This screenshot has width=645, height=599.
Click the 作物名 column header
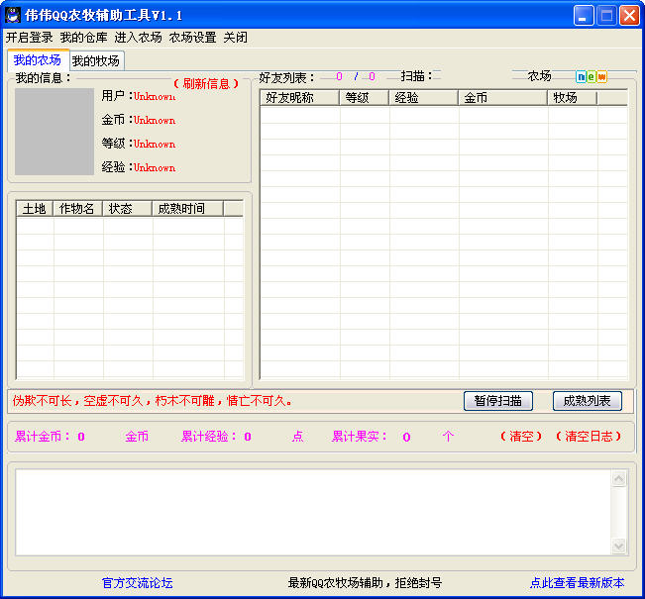pos(77,209)
